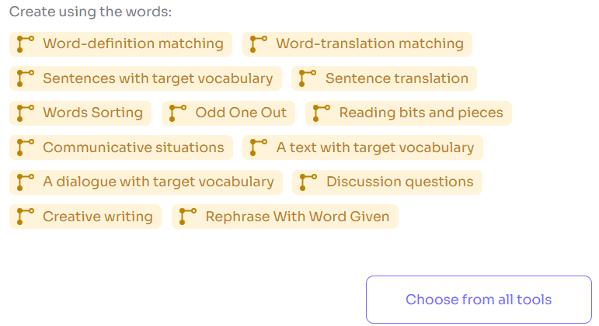Image resolution: width=599 pixels, height=326 pixels.
Task: Click the icon next to Sentence translation
Action: 308,78
